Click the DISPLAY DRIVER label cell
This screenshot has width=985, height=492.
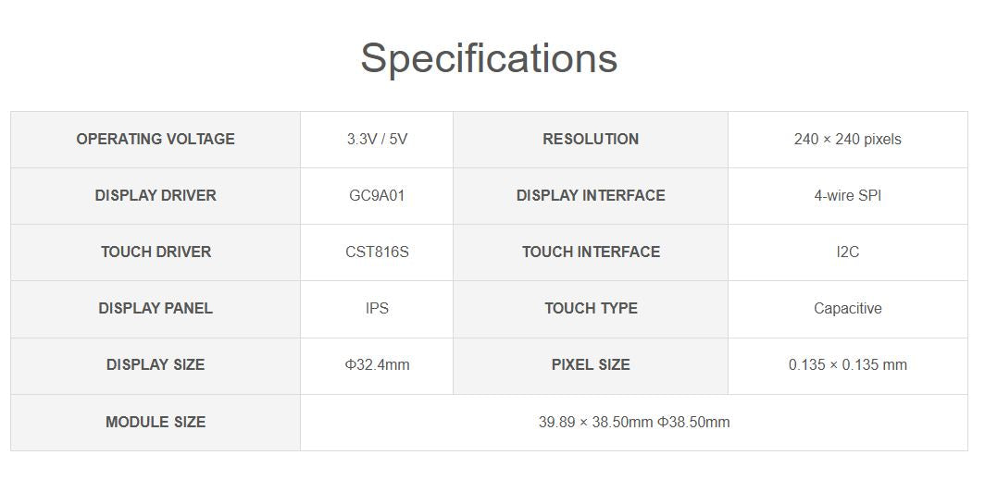click(x=156, y=195)
